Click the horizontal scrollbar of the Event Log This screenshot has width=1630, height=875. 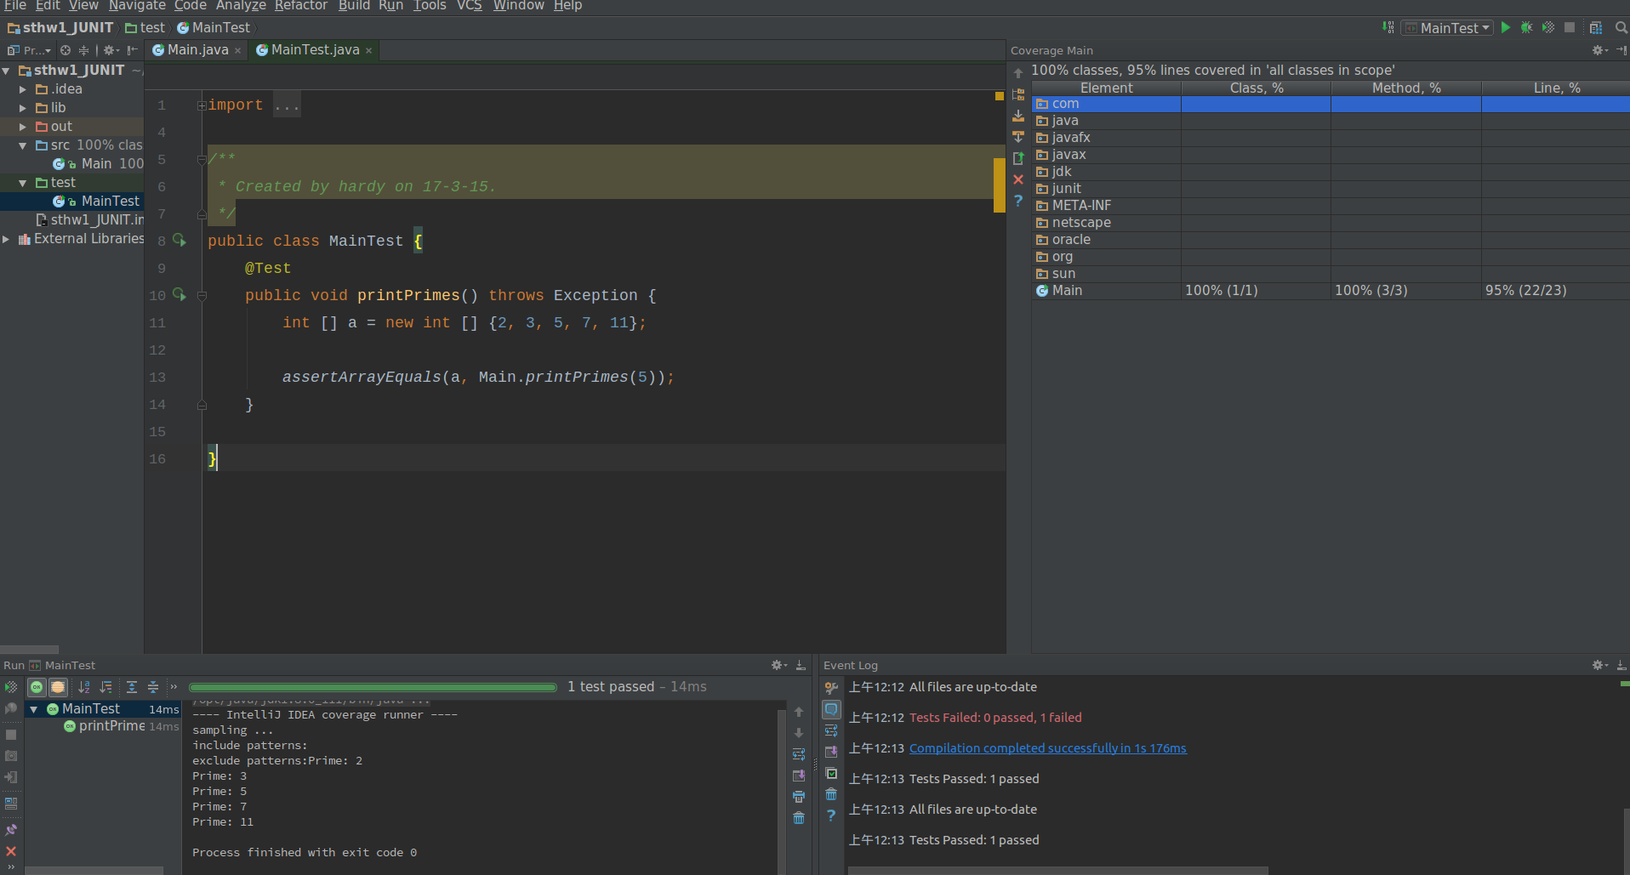pyautogui.click(x=1057, y=871)
